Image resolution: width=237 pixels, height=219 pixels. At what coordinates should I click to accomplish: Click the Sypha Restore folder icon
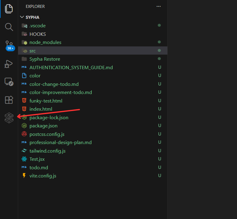click(x=24, y=59)
